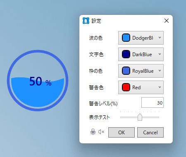Click the Red color swatch
Screen dimensions: 186x157
[126, 87]
